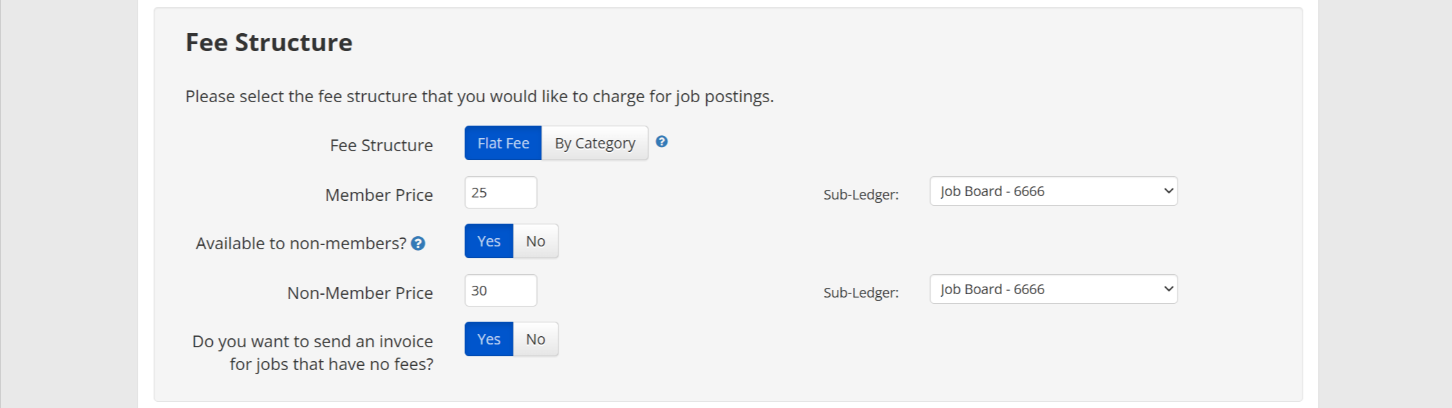The width and height of the screenshot is (1452, 408).
Task: Select the Flat Fee structure option
Action: point(503,144)
